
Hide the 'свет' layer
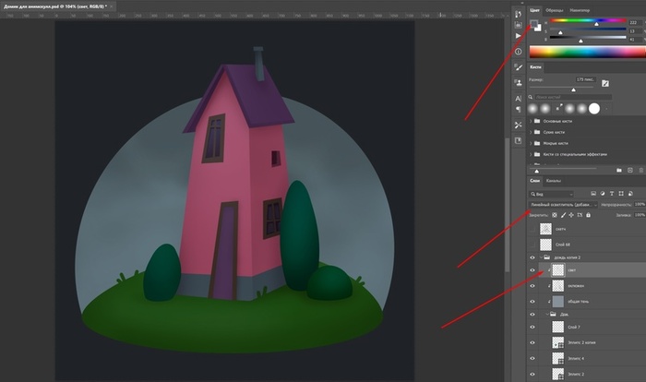point(532,270)
